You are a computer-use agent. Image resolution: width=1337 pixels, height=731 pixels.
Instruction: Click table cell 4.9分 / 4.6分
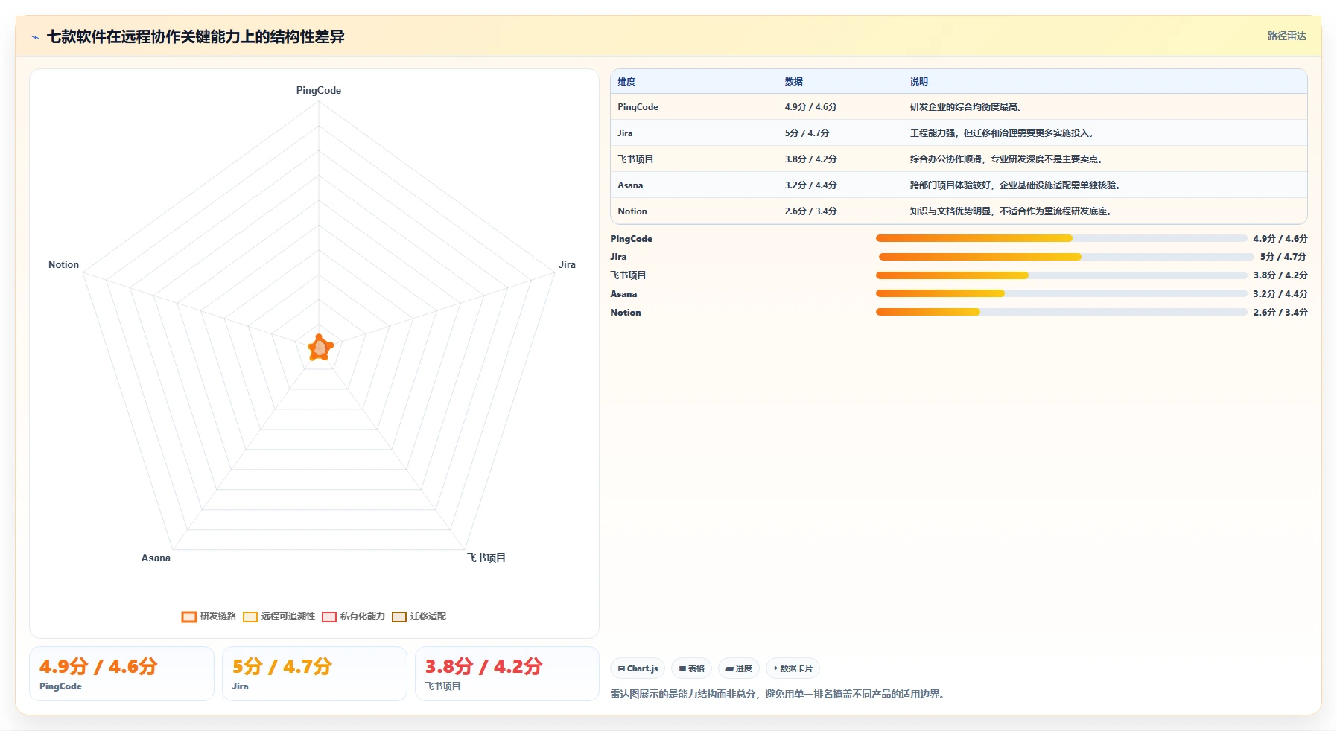pos(810,107)
